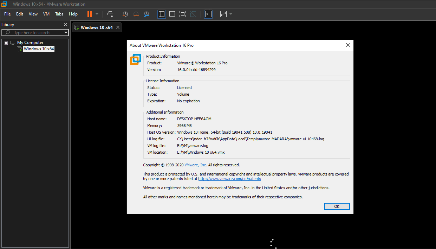Select My Computer in the library tree

(x=30, y=43)
